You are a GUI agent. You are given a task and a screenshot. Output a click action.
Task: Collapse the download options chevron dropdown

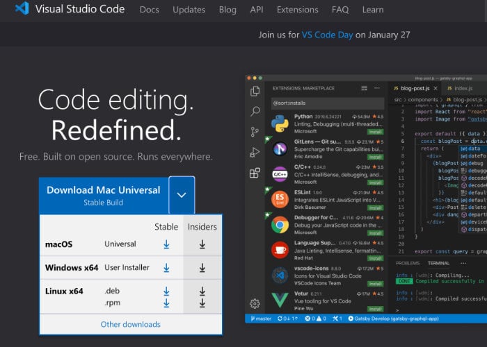pyautogui.click(x=182, y=195)
